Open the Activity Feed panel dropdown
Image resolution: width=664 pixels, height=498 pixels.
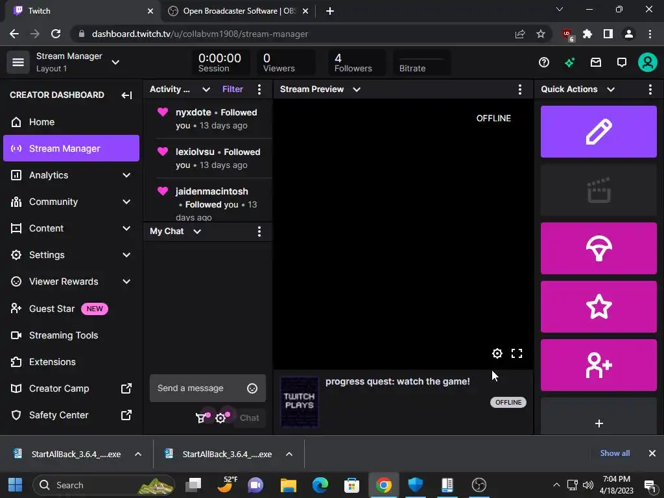[x=206, y=89]
